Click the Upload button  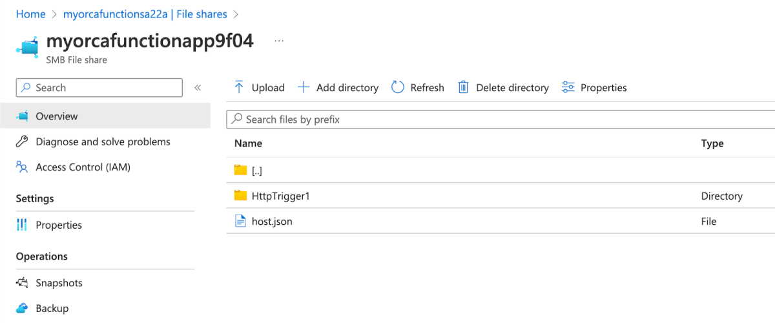(259, 87)
